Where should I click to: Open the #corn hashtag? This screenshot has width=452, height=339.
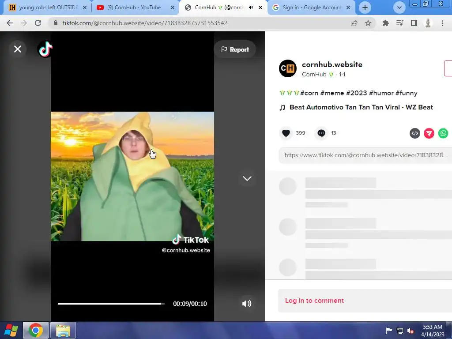point(309,93)
